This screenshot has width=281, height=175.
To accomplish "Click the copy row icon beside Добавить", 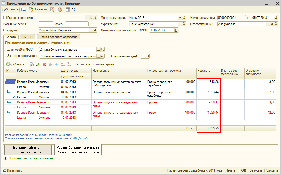I will click(32, 64).
